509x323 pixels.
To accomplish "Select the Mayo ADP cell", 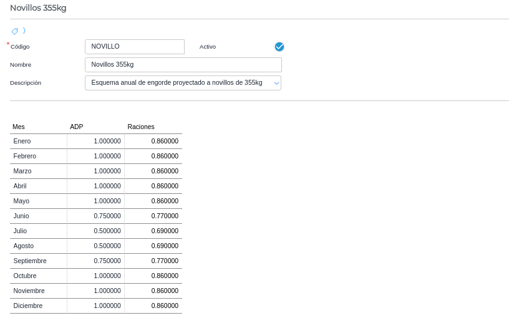I will [96, 201].
